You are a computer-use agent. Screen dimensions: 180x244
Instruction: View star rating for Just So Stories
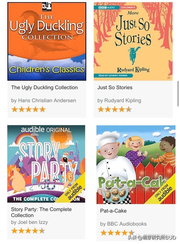coord(115,109)
